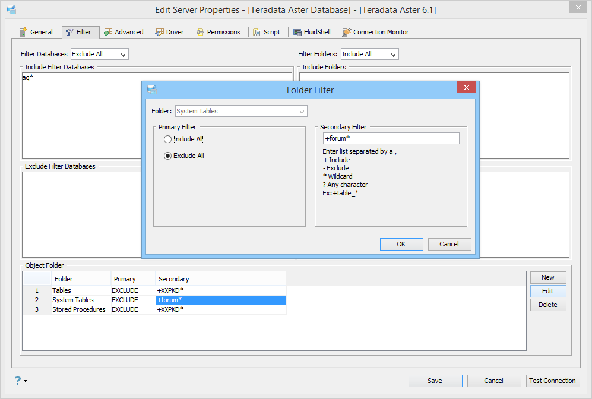Click the New object folder button

pos(548,277)
